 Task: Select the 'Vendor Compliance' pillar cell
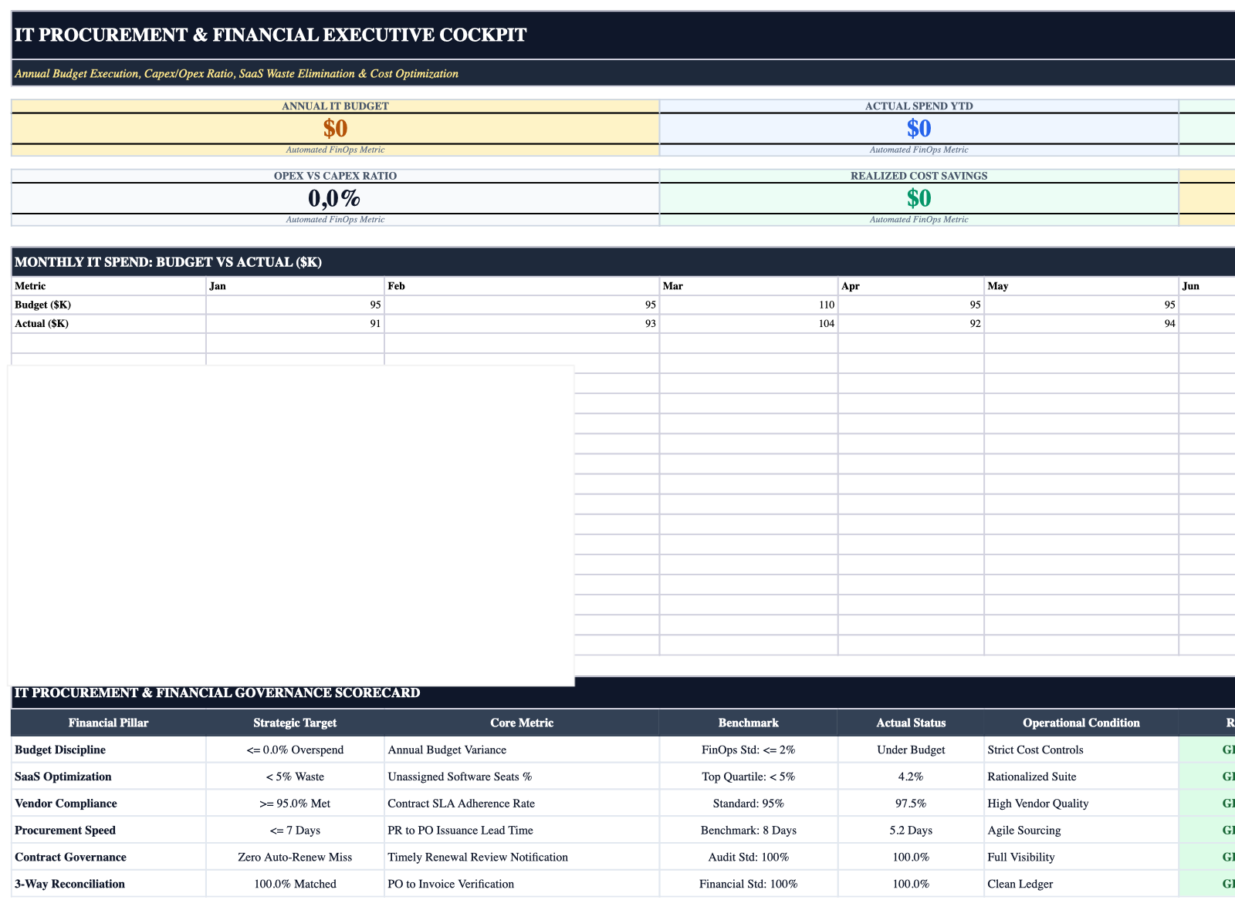(x=109, y=804)
